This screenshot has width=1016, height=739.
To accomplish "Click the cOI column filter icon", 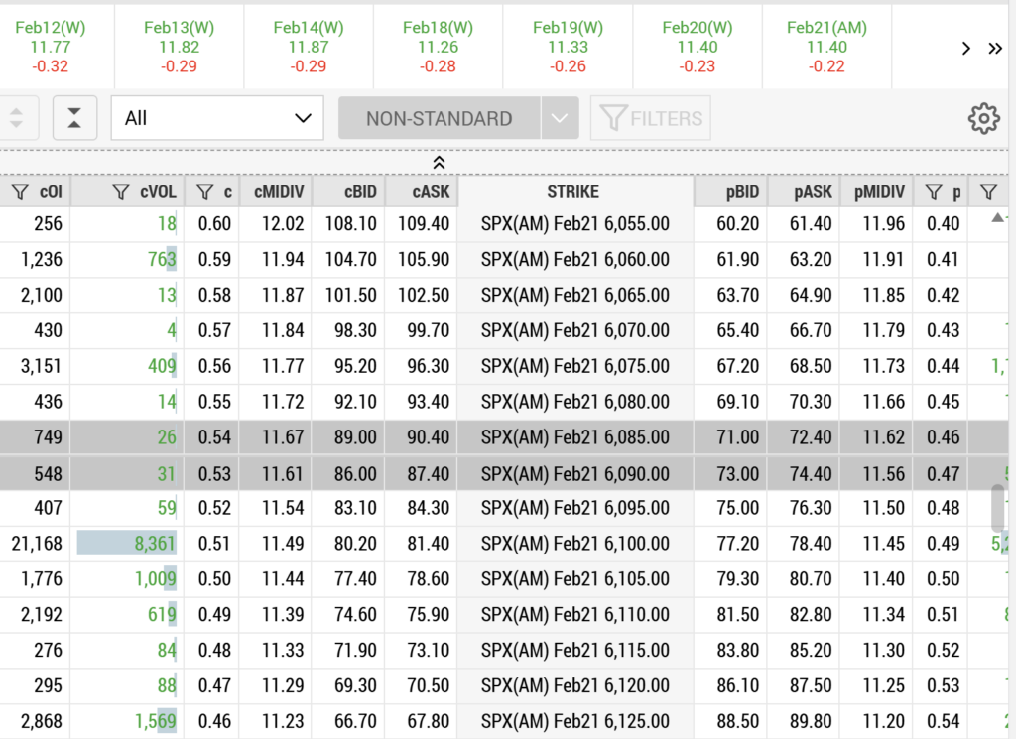I will click(x=20, y=192).
